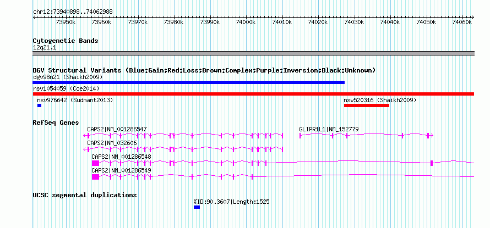The image size is (490, 228).
Task: Click the chr12:73940898..74062988 coordinate label
Action: point(73,12)
